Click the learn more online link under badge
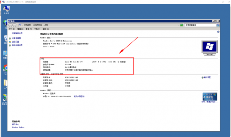The width and height of the screenshot is (231, 137). pos(209,102)
